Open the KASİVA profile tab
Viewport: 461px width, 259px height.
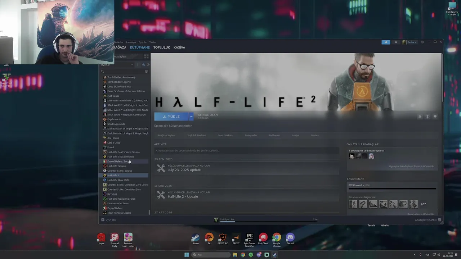click(x=179, y=47)
